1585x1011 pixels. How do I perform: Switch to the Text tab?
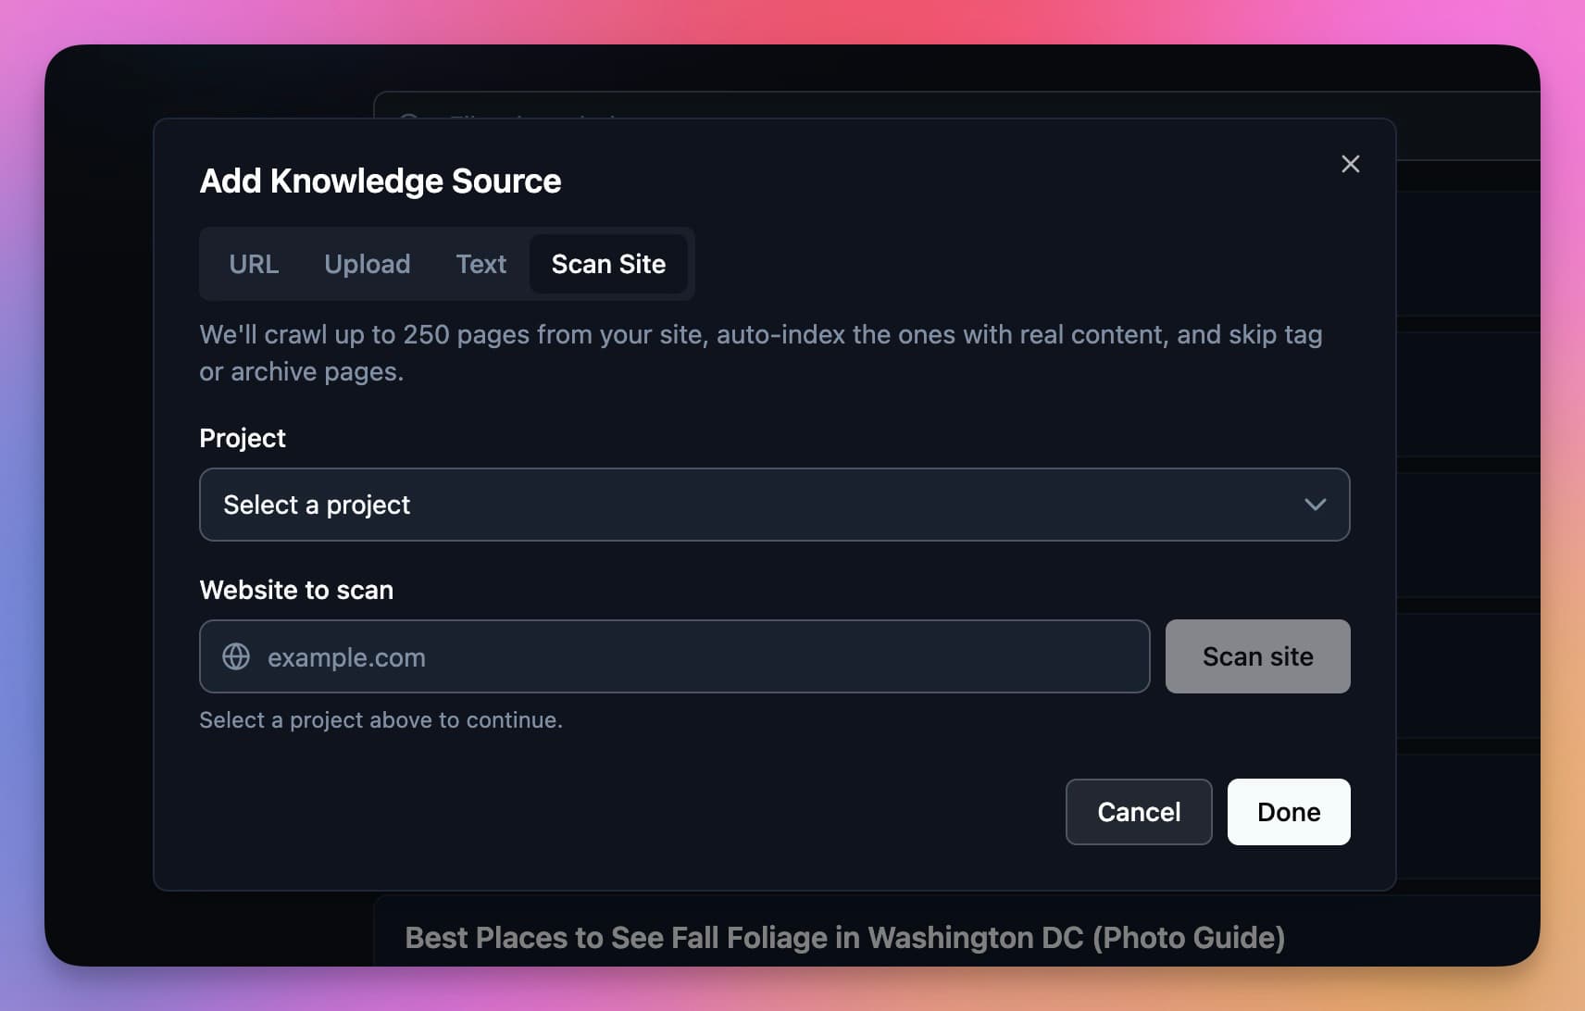480,264
